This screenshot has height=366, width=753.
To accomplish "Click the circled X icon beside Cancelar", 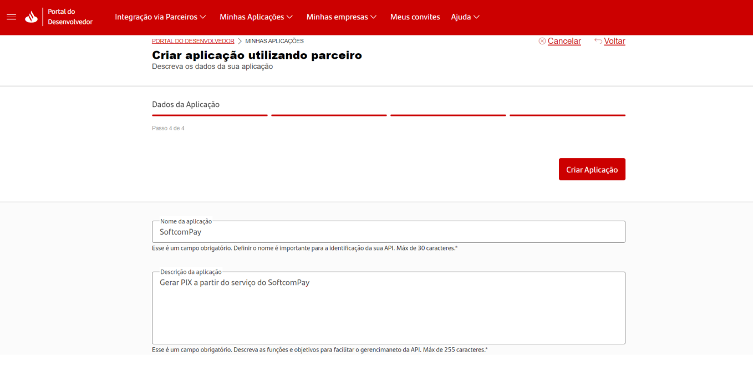I will pos(542,40).
